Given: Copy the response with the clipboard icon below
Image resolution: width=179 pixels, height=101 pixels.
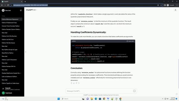Looking at the screenshot, I should tap(72, 83).
